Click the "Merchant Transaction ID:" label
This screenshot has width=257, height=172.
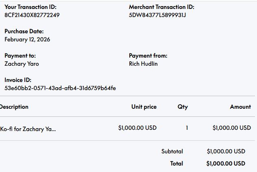[x=161, y=7]
